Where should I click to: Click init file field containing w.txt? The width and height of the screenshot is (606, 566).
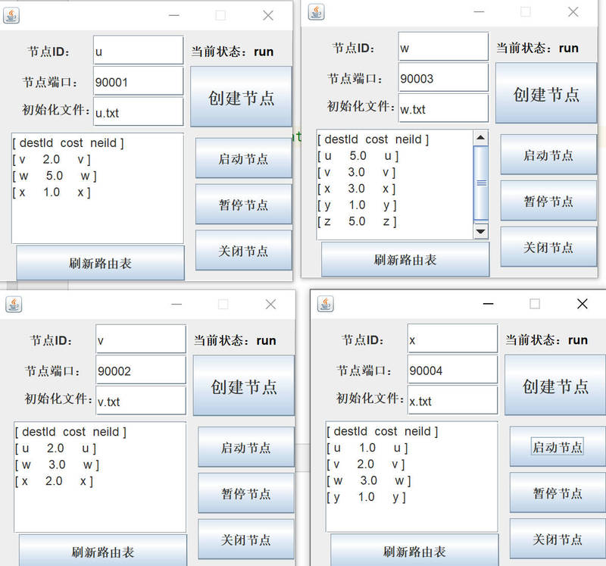443,108
